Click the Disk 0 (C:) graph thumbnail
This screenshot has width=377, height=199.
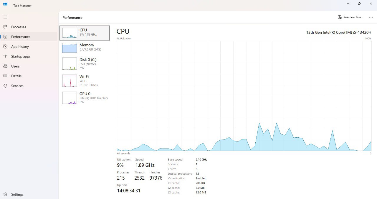(69, 63)
